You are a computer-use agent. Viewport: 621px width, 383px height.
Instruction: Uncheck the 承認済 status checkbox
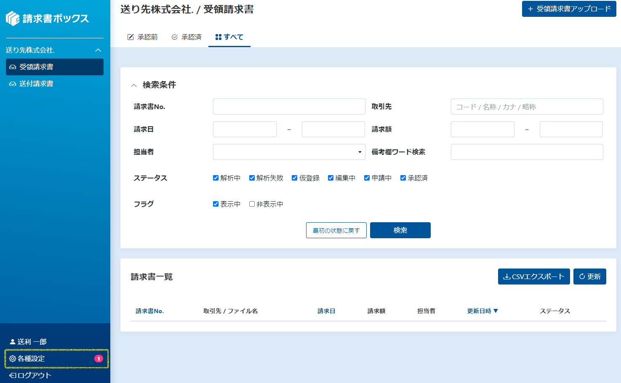tap(403, 178)
